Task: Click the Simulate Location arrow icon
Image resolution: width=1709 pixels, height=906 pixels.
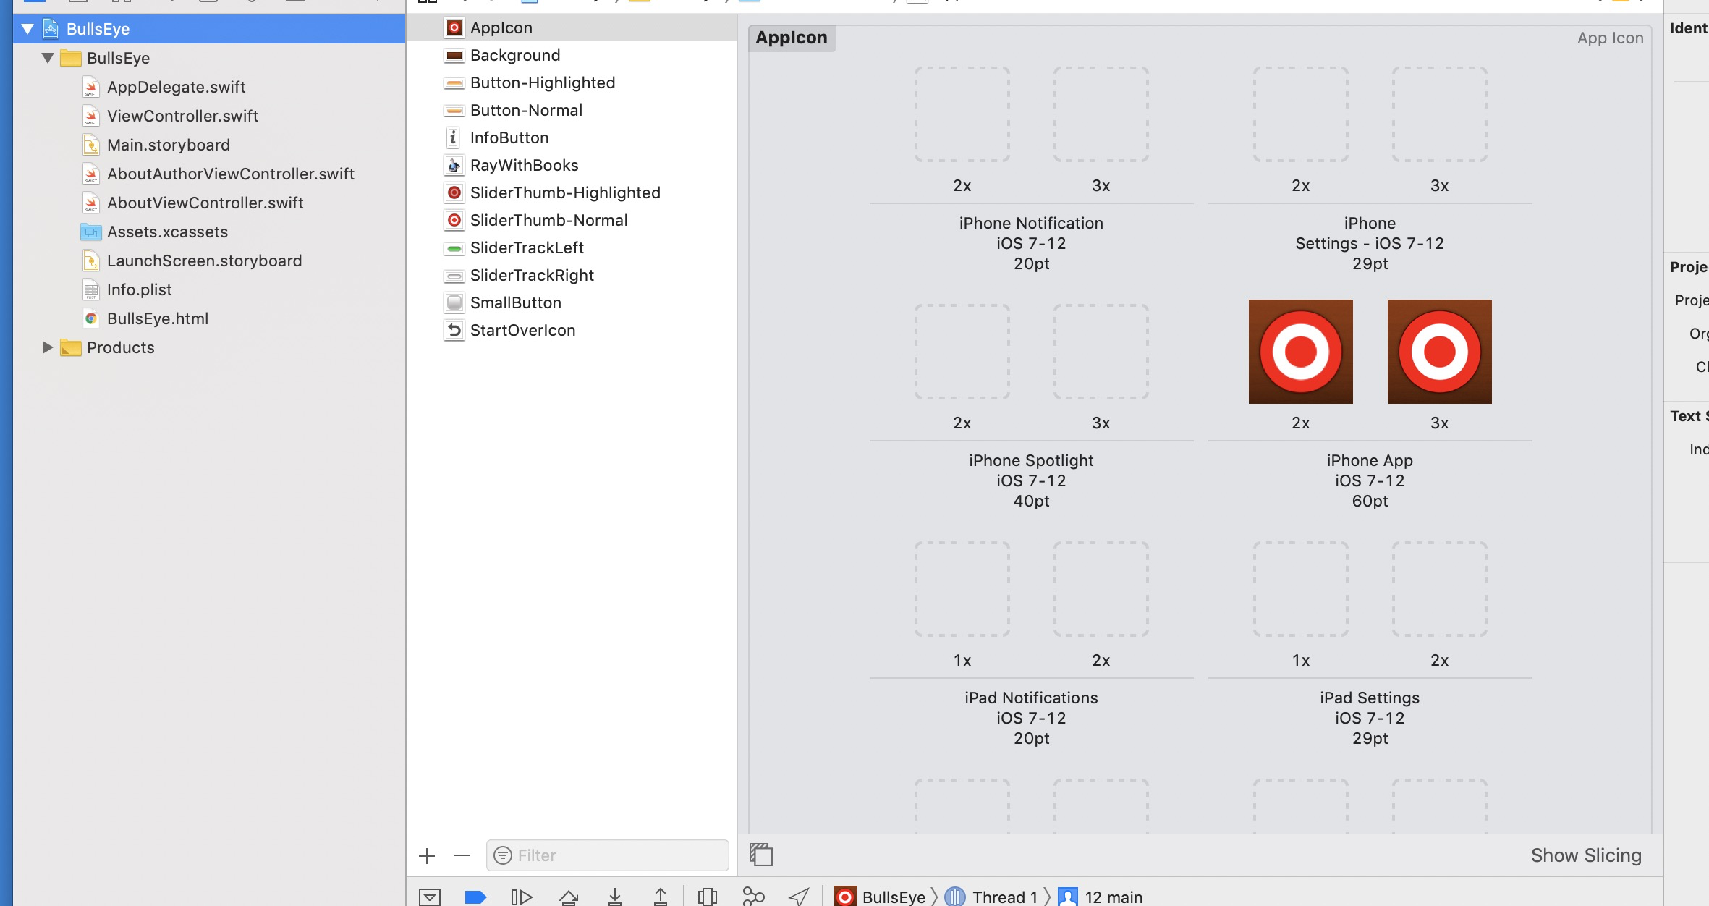Action: 799,897
